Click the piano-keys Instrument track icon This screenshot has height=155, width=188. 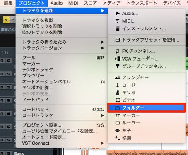(x=118, y=28)
